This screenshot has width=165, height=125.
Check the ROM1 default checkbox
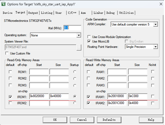(10, 72)
